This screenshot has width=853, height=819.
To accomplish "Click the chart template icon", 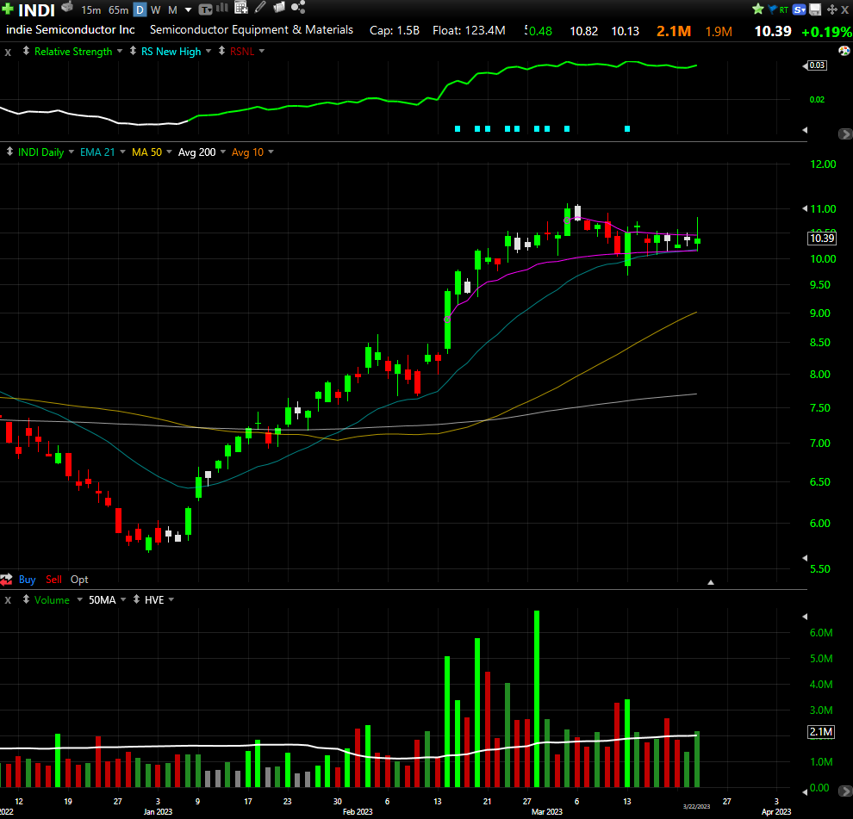I will pos(205,9).
